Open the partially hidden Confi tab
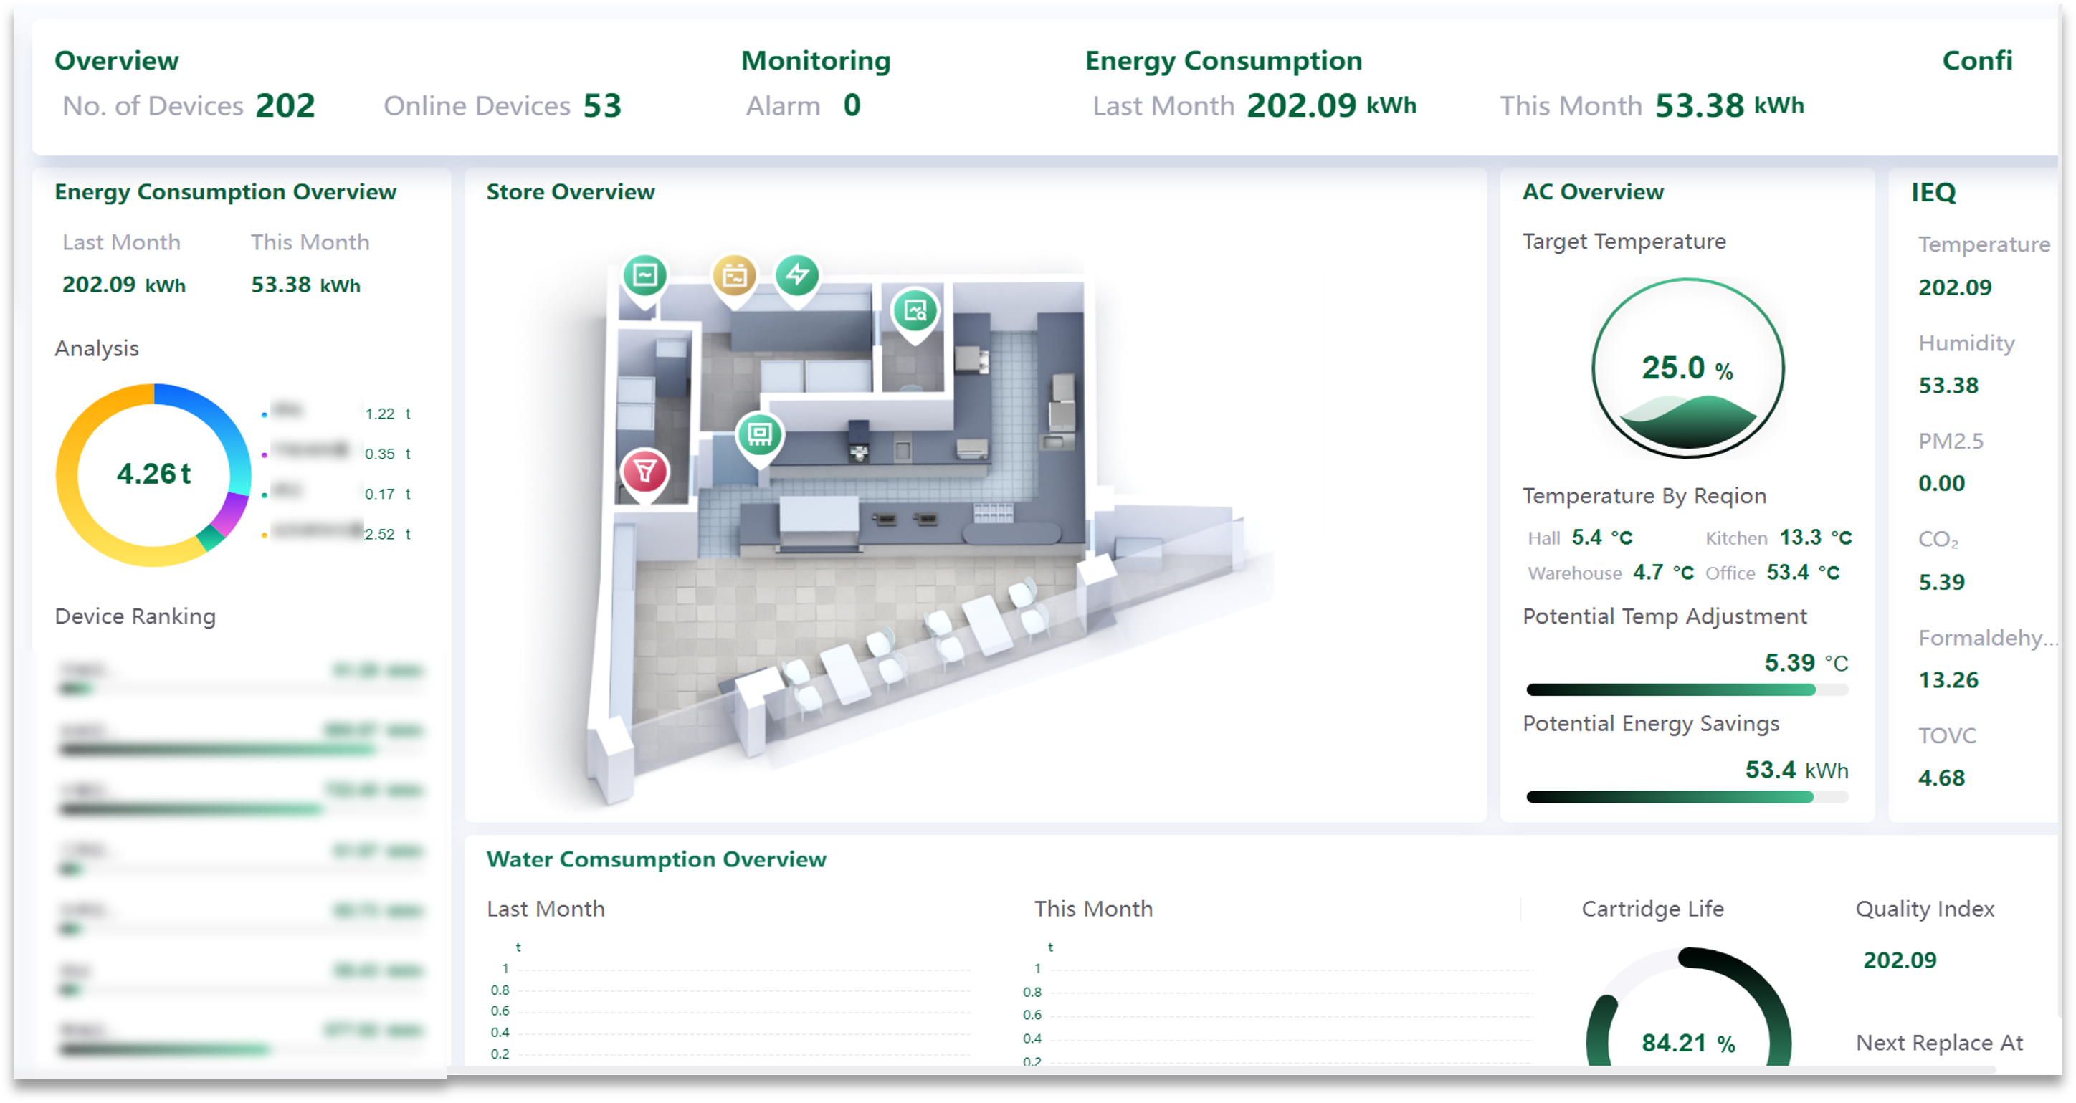This screenshot has width=2076, height=1103. 1977,60
